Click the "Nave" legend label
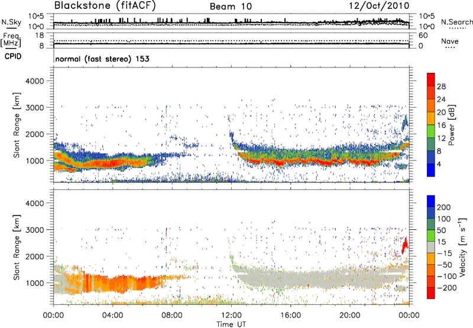The image size is (473, 328). point(450,41)
